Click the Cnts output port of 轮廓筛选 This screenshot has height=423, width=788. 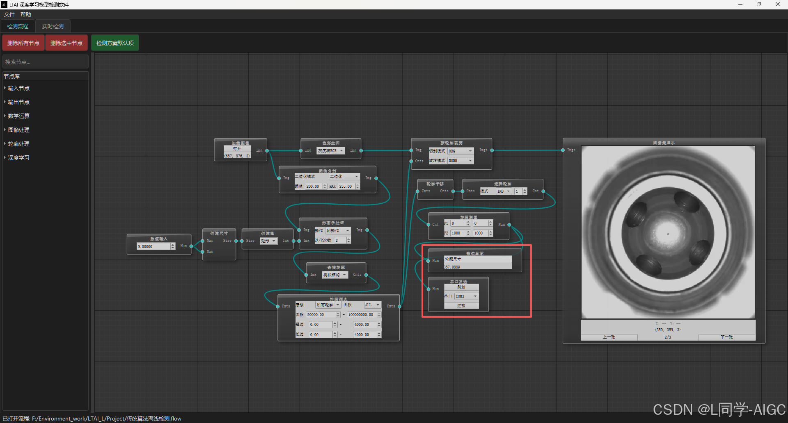399,307
